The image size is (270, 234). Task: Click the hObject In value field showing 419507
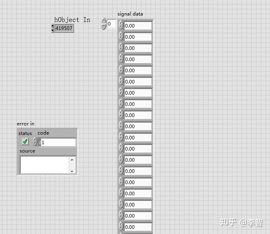click(x=64, y=28)
